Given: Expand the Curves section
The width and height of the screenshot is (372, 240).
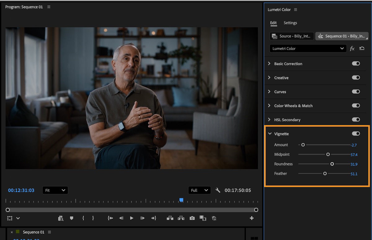Looking at the screenshot, I should click(x=269, y=92).
